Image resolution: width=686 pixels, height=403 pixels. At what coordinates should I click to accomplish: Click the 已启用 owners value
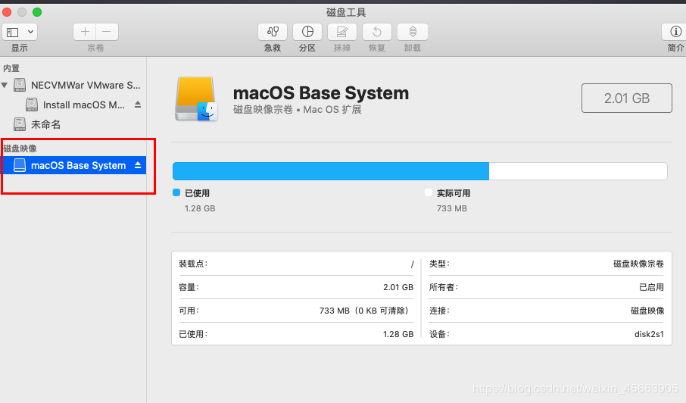[x=651, y=287]
